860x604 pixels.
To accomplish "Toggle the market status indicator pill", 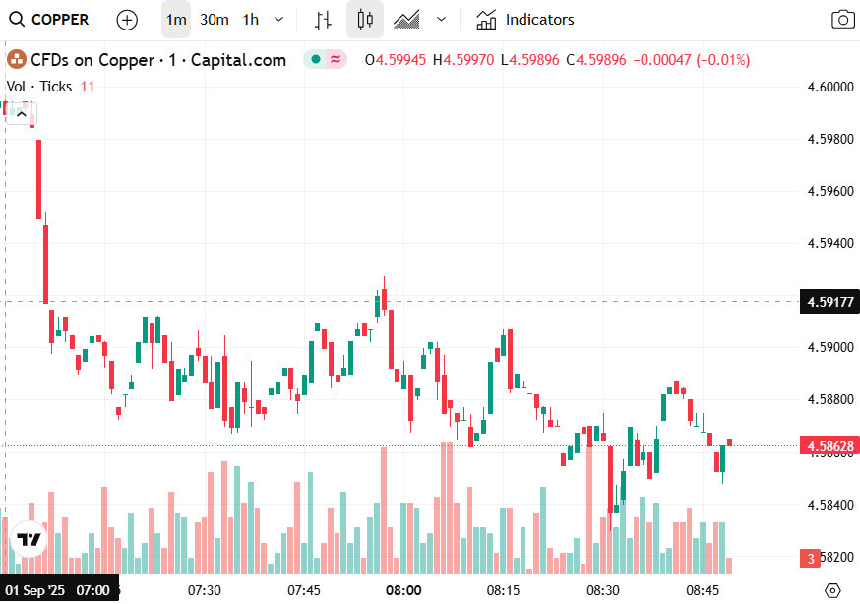I will [326, 60].
